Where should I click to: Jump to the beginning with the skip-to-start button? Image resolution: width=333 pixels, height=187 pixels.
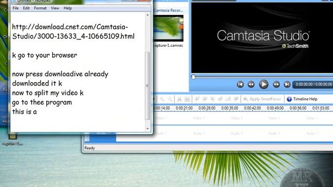[240, 84]
